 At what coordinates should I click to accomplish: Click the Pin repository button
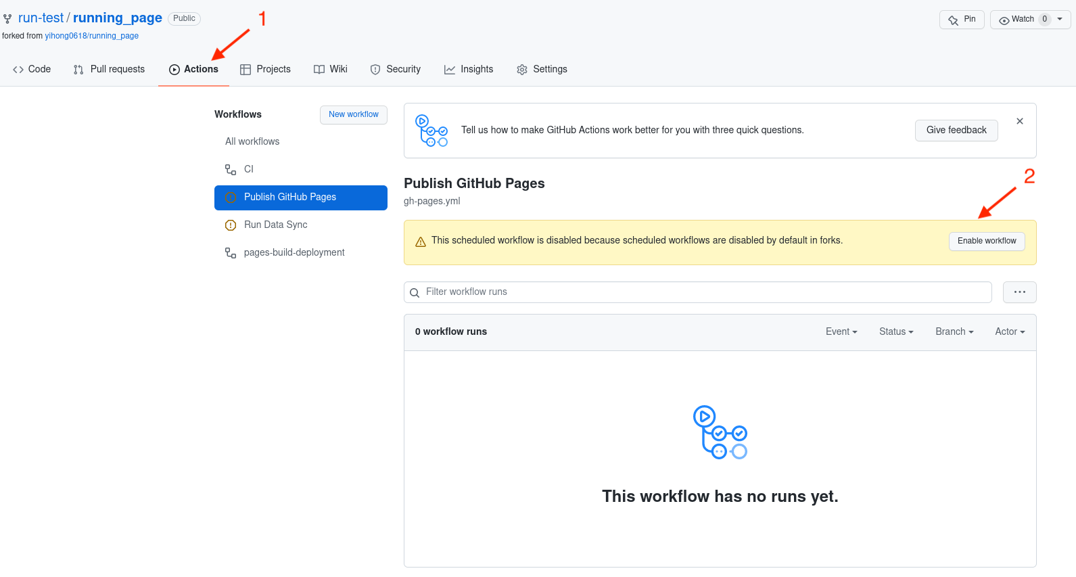[x=961, y=20]
